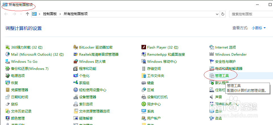Click the 鼠标 mouse icon

point(7,104)
